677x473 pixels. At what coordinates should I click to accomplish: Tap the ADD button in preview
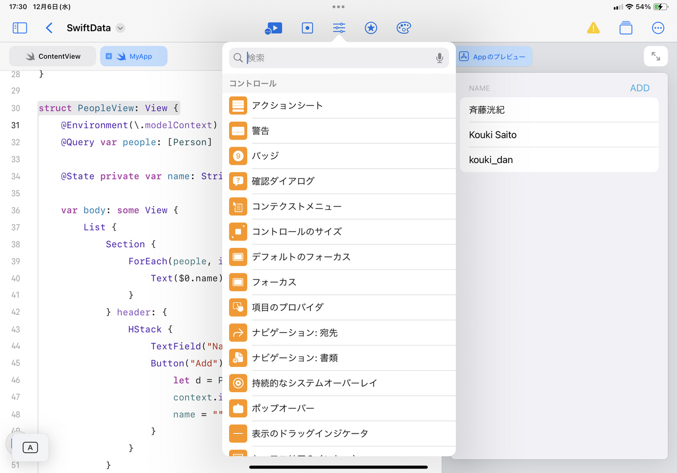pos(640,88)
